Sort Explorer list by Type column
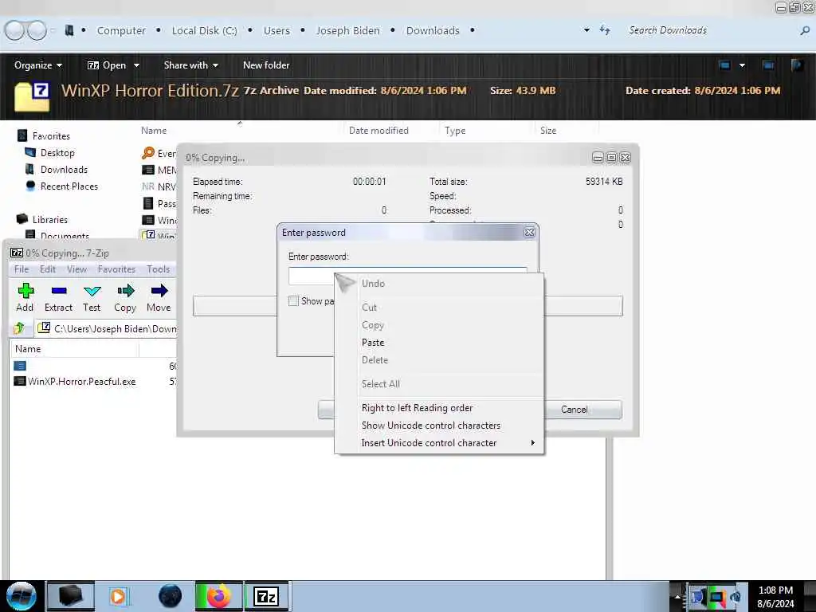The width and height of the screenshot is (816, 612). click(x=455, y=131)
